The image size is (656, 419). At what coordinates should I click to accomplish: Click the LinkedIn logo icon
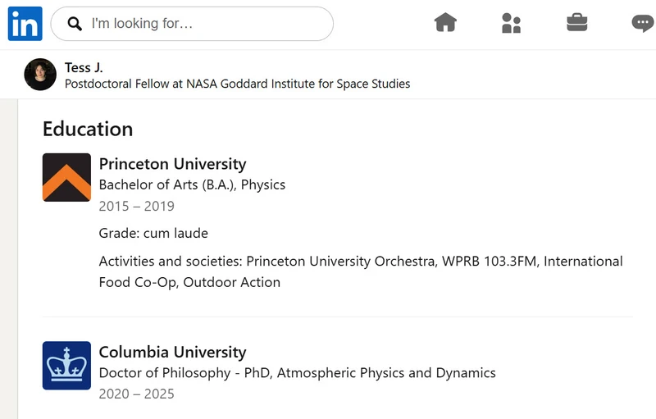pyautogui.click(x=25, y=24)
